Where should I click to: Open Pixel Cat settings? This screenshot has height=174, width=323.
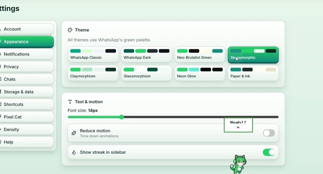coord(26,117)
